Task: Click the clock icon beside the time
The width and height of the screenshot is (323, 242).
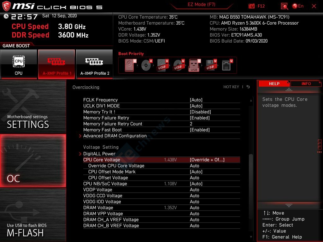Action: (x=6, y=16)
